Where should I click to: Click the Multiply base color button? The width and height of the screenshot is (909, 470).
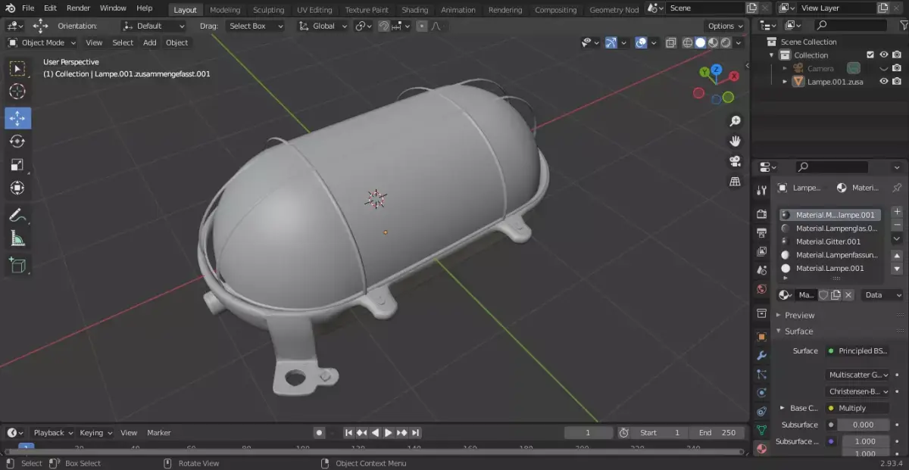(x=858, y=408)
